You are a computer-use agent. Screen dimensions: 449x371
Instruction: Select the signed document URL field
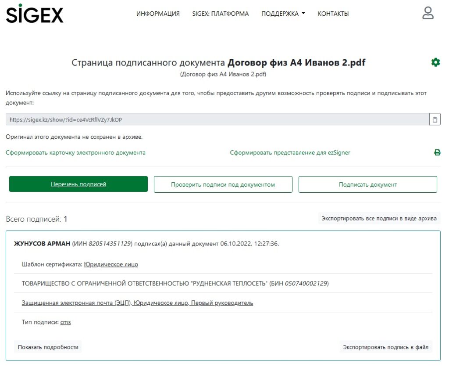[217, 119]
